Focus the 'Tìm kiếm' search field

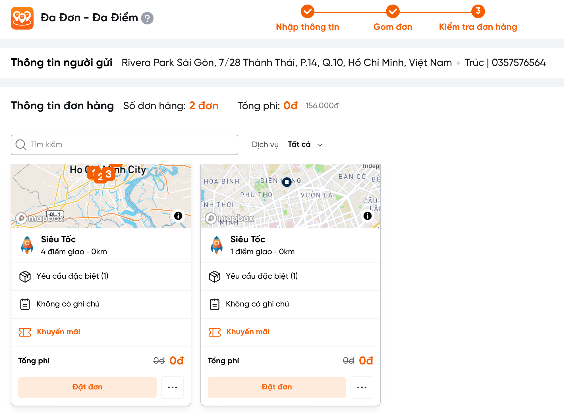pos(131,145)
